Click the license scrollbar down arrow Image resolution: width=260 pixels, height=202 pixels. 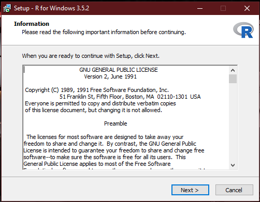(233, 165)
